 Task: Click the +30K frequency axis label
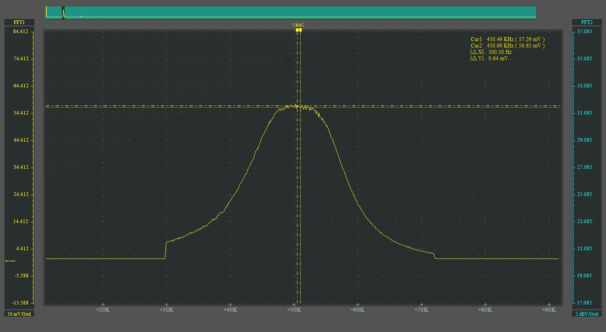(166, 310)
